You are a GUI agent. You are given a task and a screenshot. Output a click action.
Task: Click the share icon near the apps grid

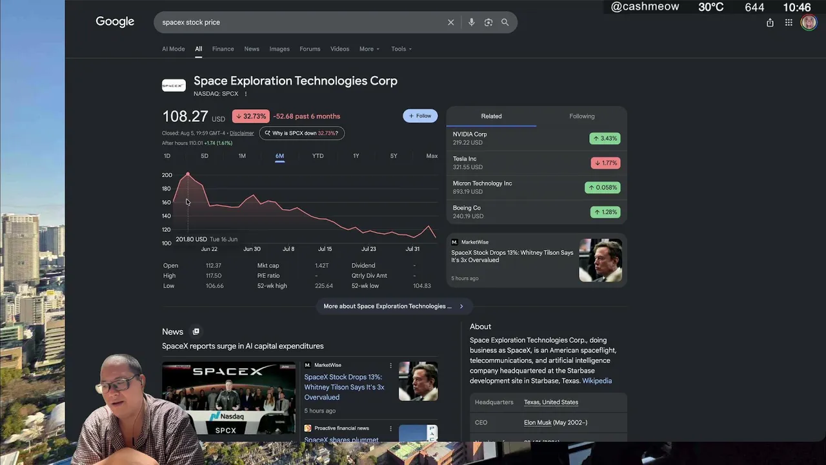click(770, 23)
